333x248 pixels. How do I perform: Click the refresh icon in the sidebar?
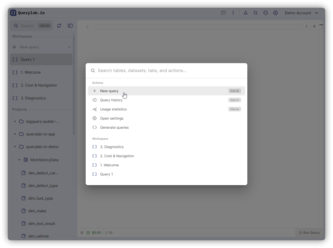(x=59, y=26)
